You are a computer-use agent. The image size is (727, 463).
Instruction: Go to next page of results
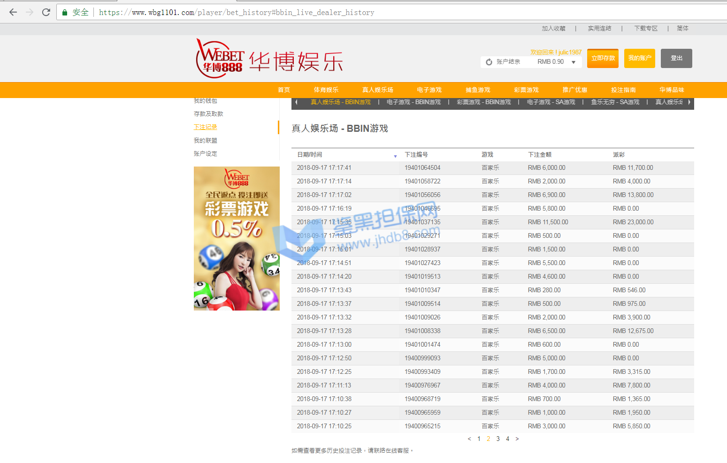pos(517,439)
